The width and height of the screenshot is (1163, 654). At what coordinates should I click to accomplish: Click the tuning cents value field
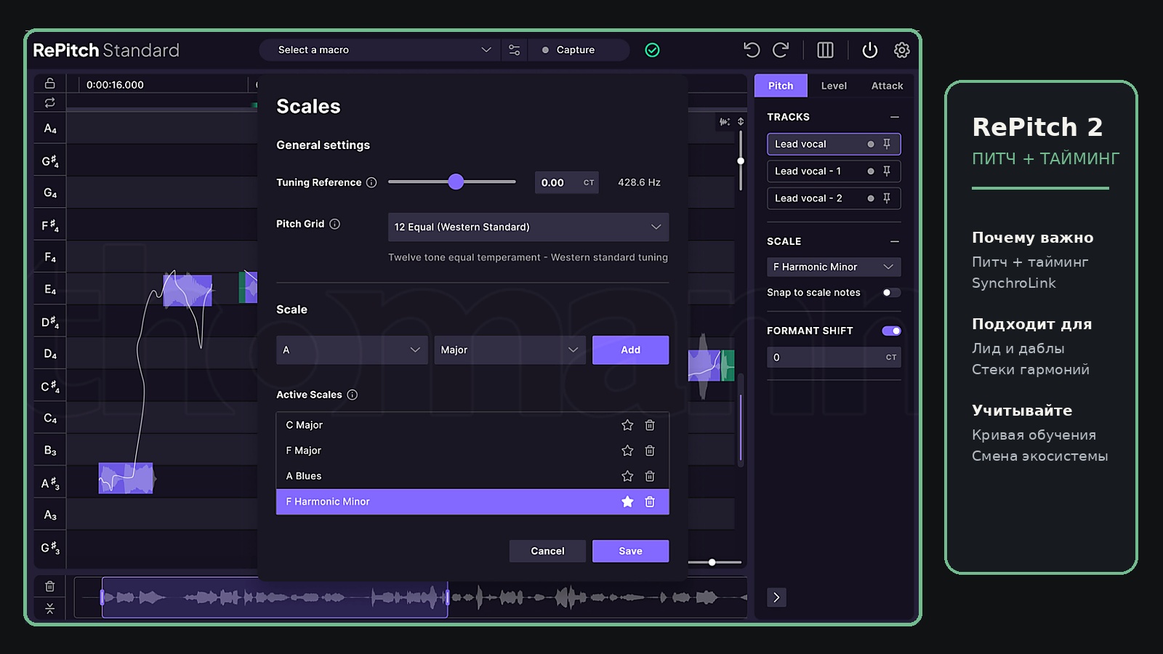(566, 182)
